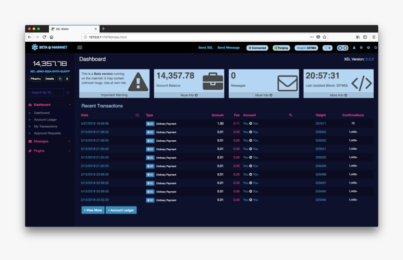Click the XEL logo beside BETA @ MAINNET
403x260 pixels.
pyautogui.click(x=34, y=47)
